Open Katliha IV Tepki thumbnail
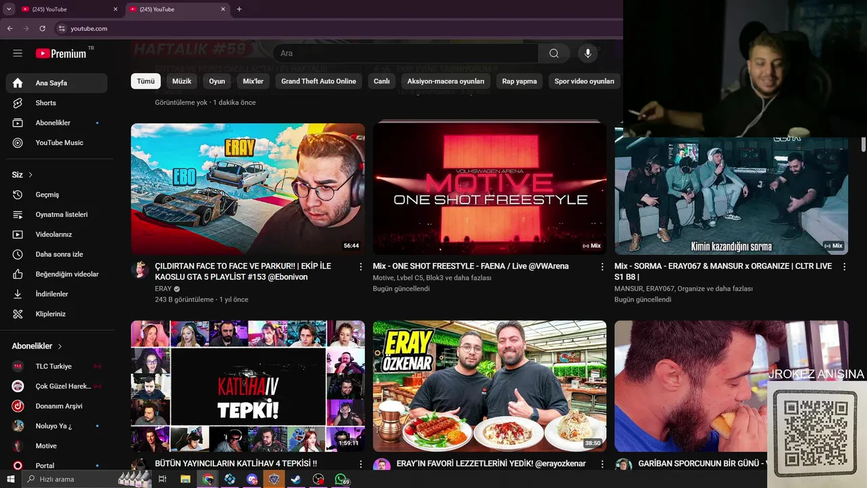Viewport: 867px width, 488px height. click(248, 386)
